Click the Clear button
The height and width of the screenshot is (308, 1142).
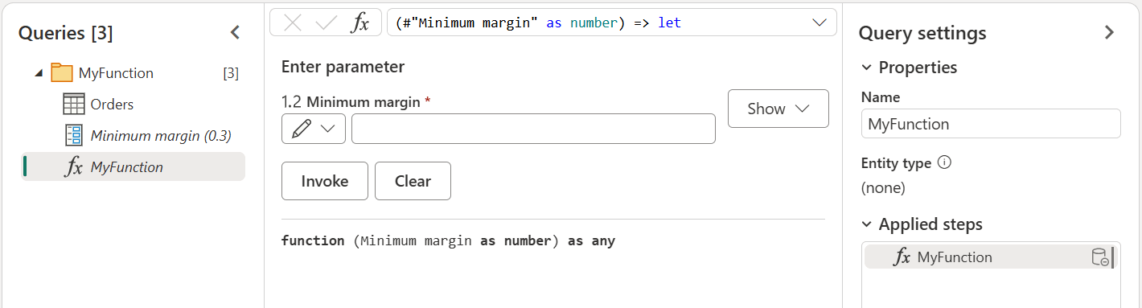(x=413, y=181)
